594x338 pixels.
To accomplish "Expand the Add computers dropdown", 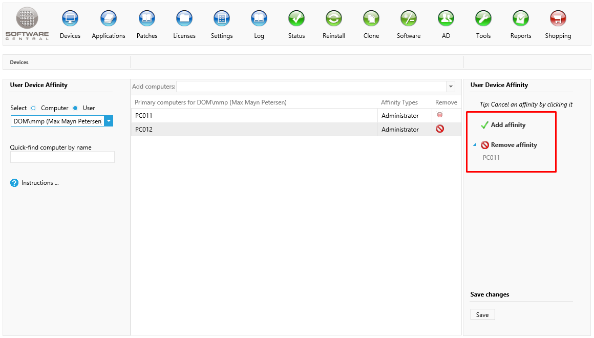I will [451, 87].
